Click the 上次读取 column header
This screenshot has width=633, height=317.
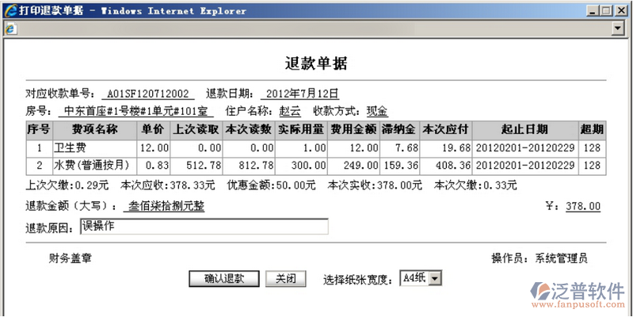[196, 130]
